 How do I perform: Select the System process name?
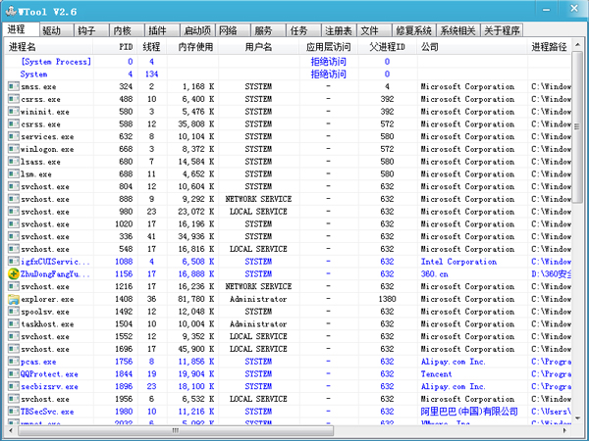[x=33, y=74]
